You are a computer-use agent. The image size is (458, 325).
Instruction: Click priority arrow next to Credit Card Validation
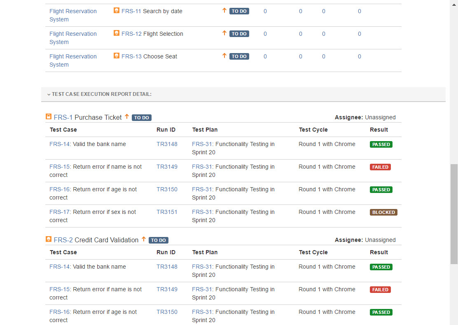144,239
